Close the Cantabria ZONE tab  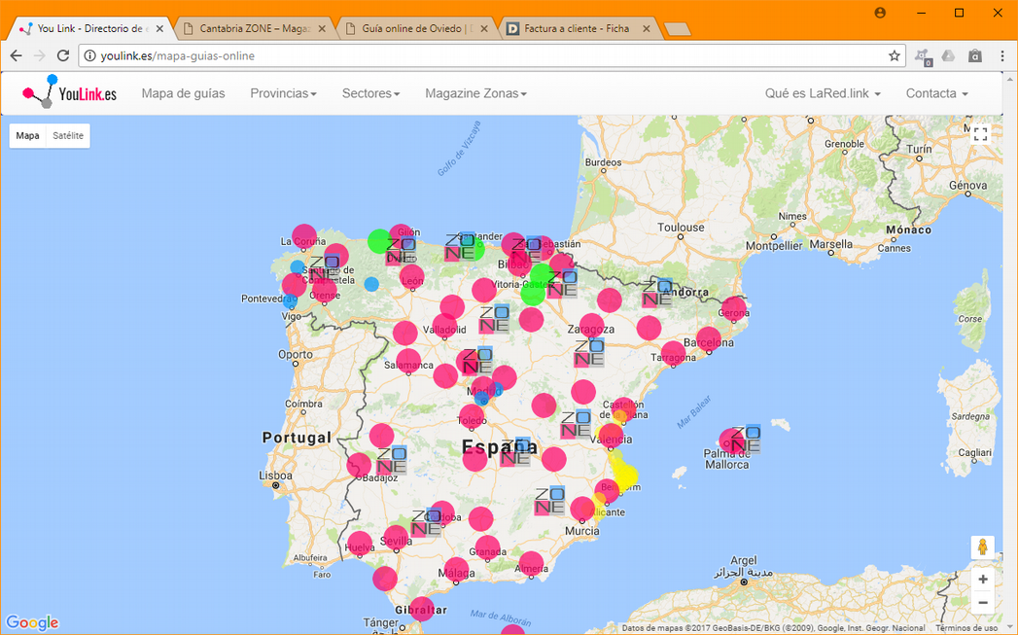[322, 28]
